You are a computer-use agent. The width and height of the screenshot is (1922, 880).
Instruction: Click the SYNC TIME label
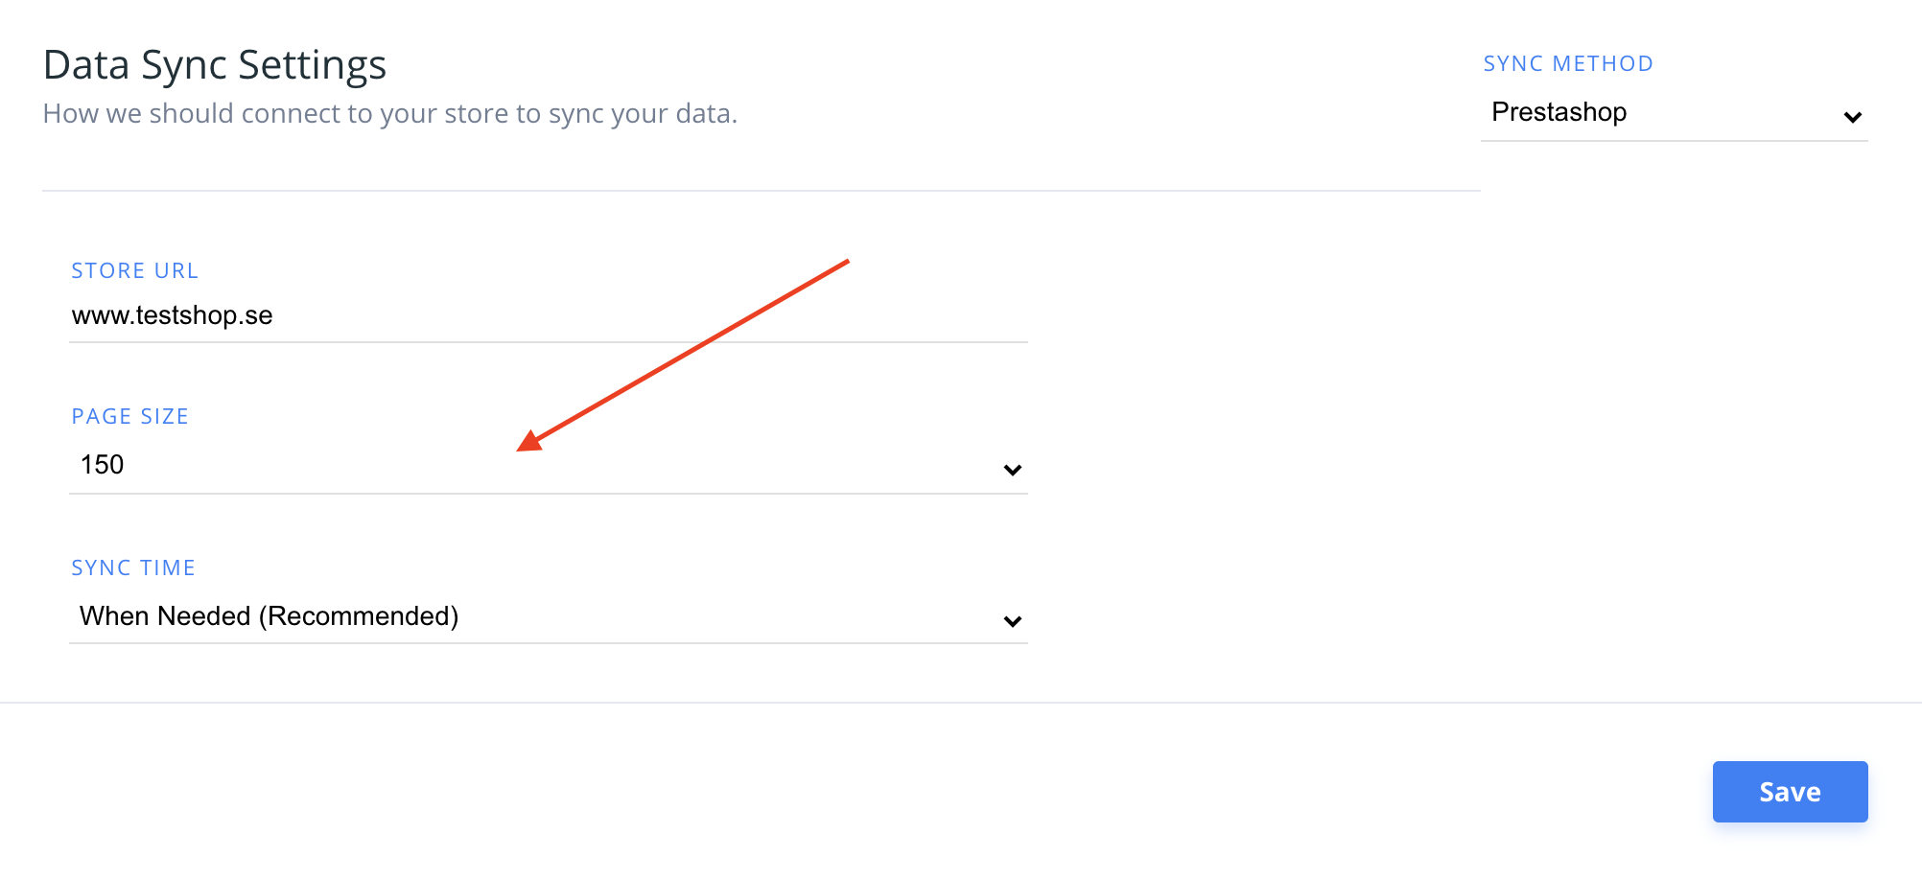click(x=133, y=568)
